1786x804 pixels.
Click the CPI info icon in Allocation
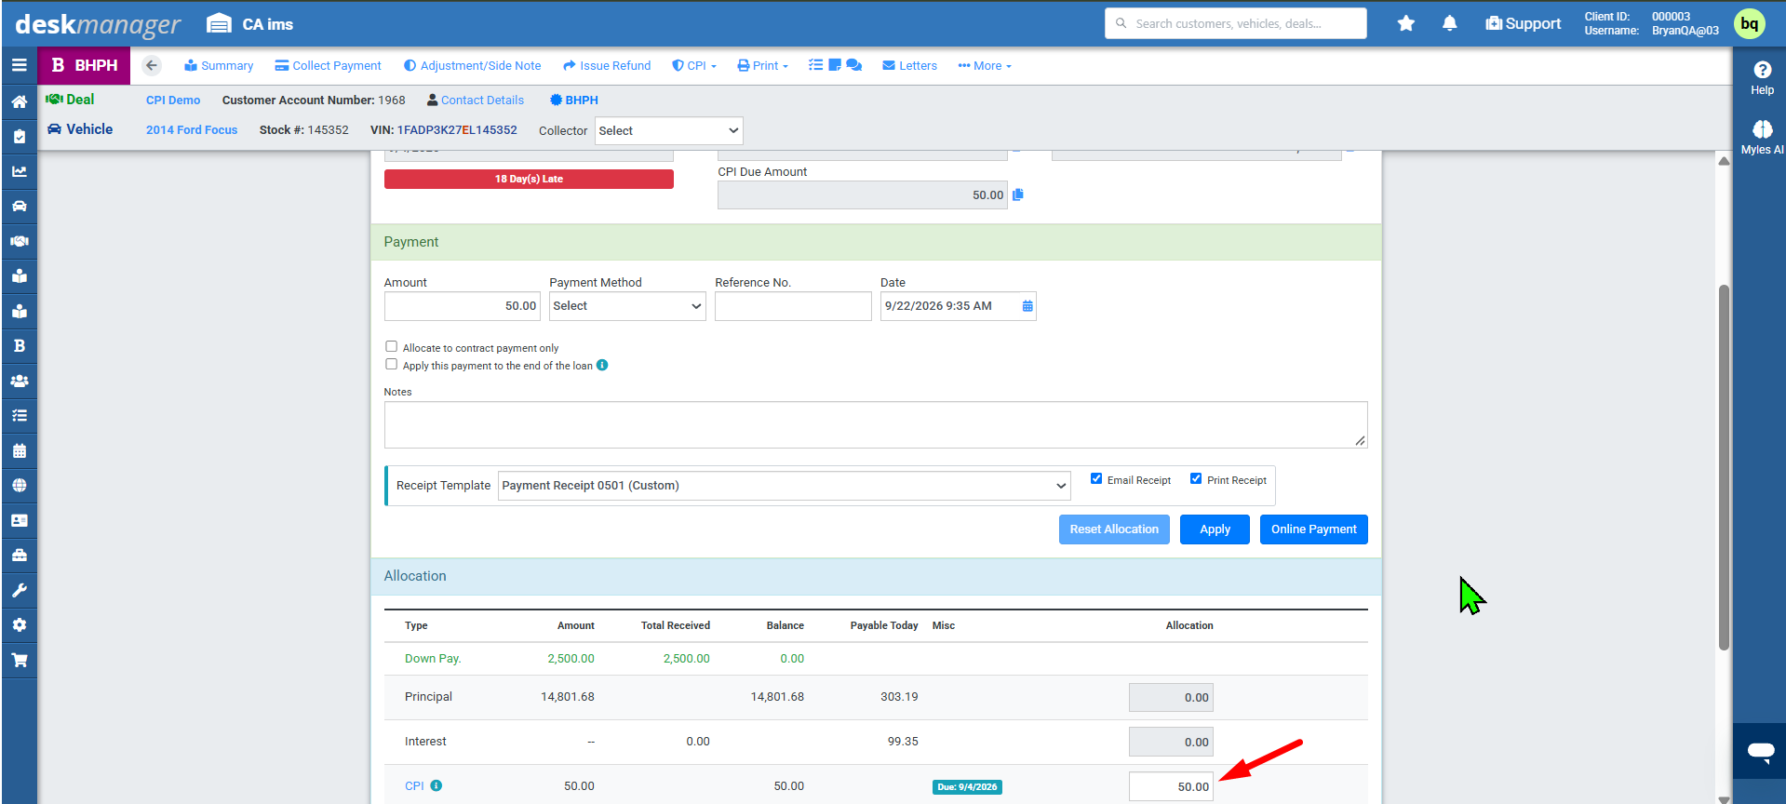pyautogui.click(x=436, y=785)
